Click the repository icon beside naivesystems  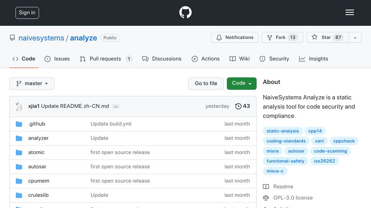point(12,38)
